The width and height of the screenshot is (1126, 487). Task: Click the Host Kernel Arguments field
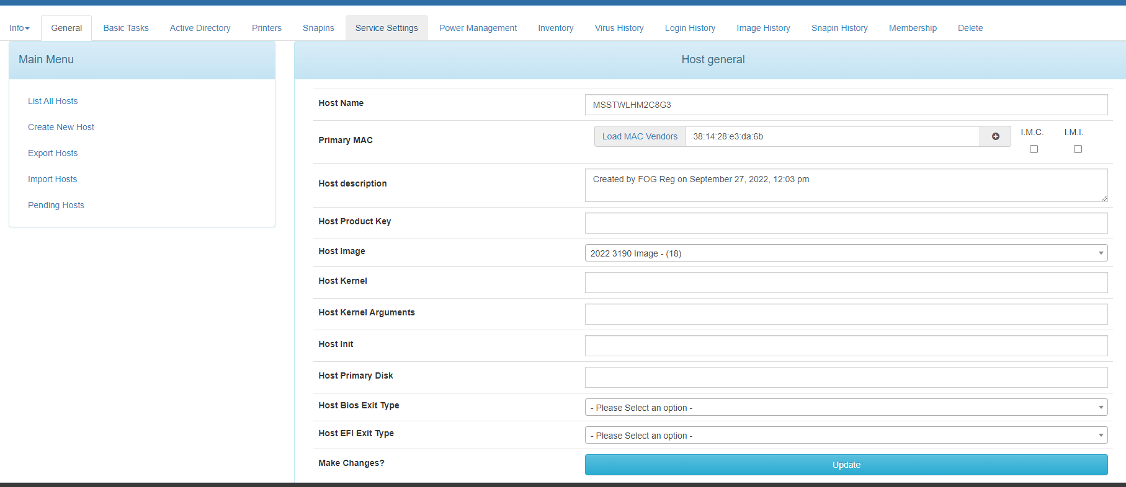pos(846,314)
